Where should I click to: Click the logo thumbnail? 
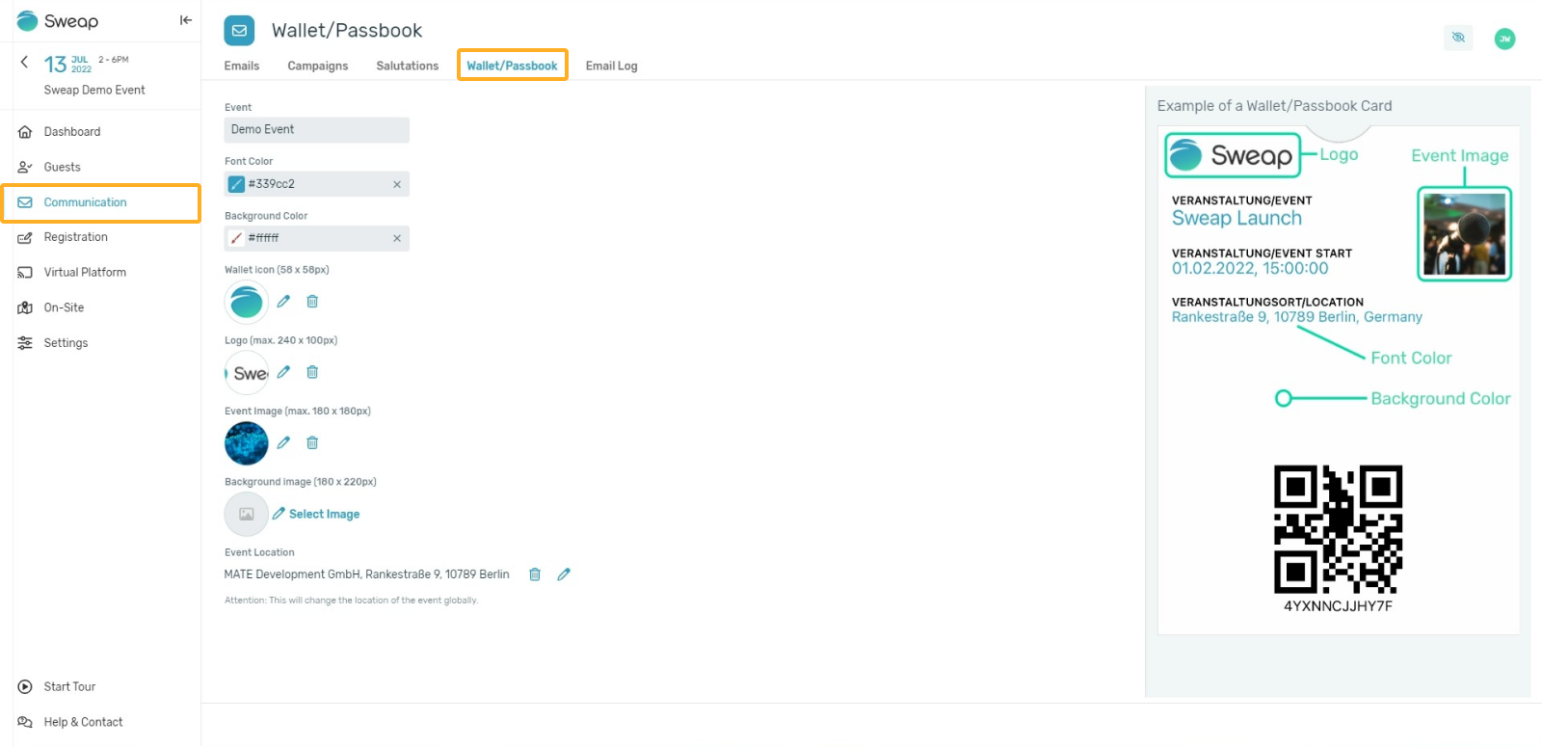247,373
